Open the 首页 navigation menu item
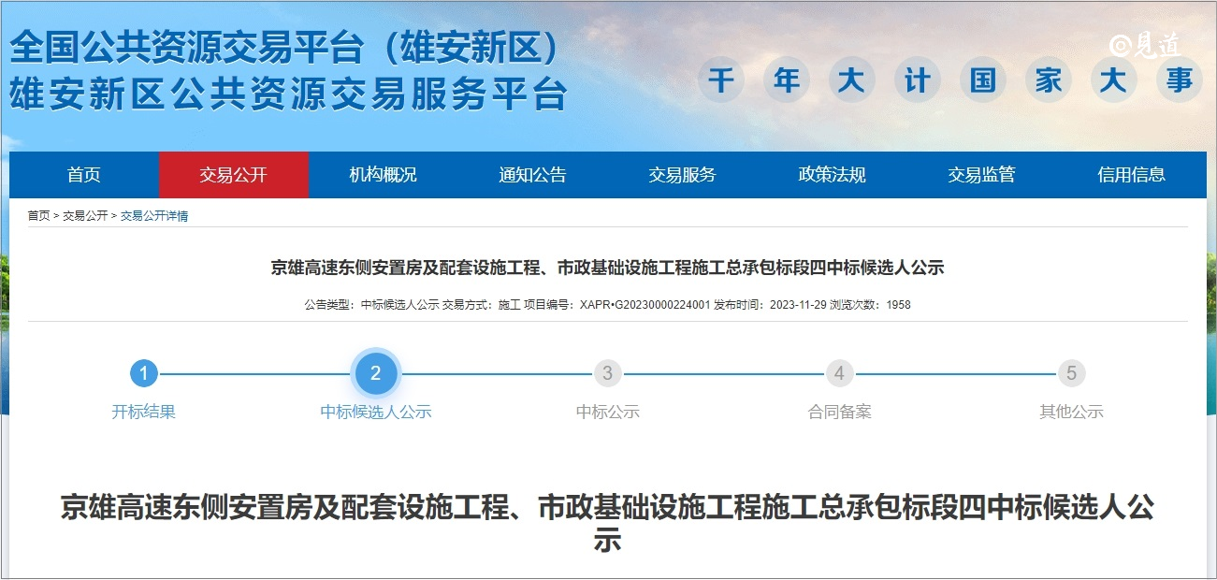This screenshot has width=1217, height=580. (x=84, y=175)
